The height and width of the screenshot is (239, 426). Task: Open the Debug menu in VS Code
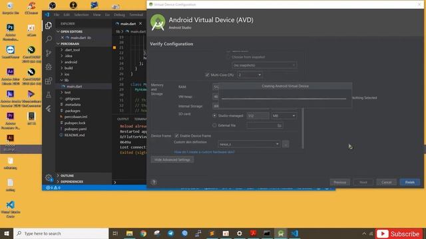click(120, 15)
